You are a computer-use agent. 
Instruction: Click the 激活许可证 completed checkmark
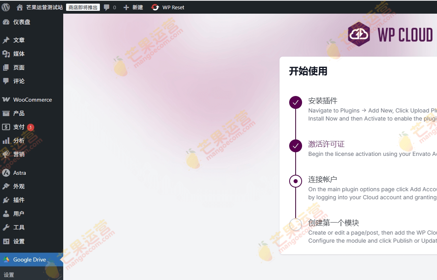tap(296, 146)
